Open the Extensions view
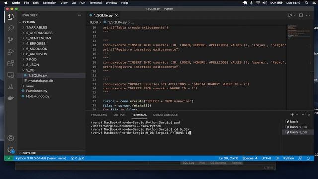This screenshot has width=318, height=179. coord(11,63)
